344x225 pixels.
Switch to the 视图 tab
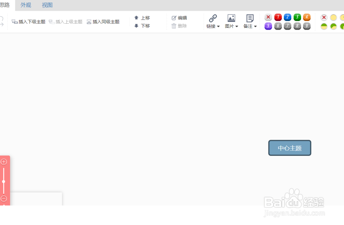pos(47,5)
